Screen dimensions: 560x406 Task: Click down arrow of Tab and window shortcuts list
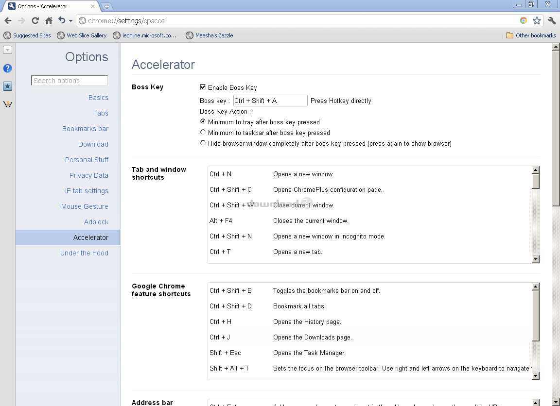(535, 259)
